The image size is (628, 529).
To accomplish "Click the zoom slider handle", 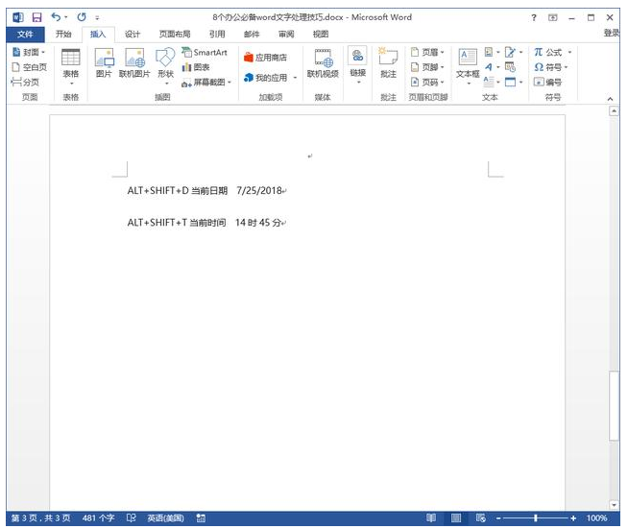I will coord(536,517).
